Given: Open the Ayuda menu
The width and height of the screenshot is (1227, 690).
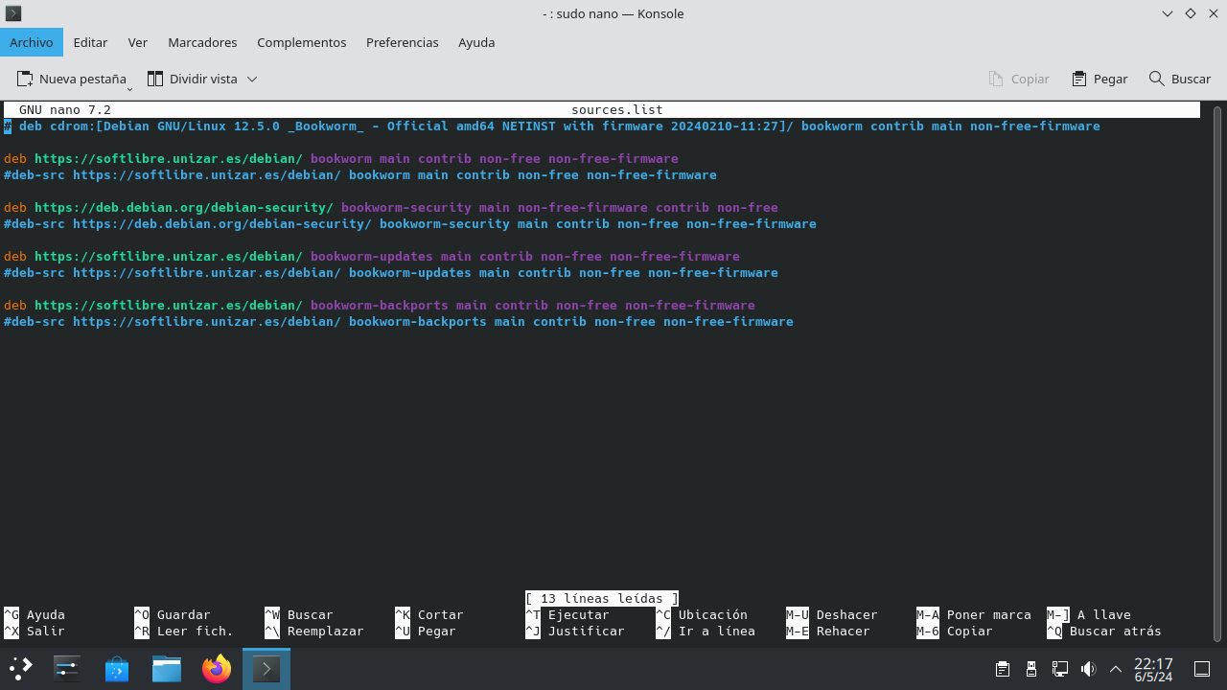Looking at the screenshot, I should click(476, 42).
